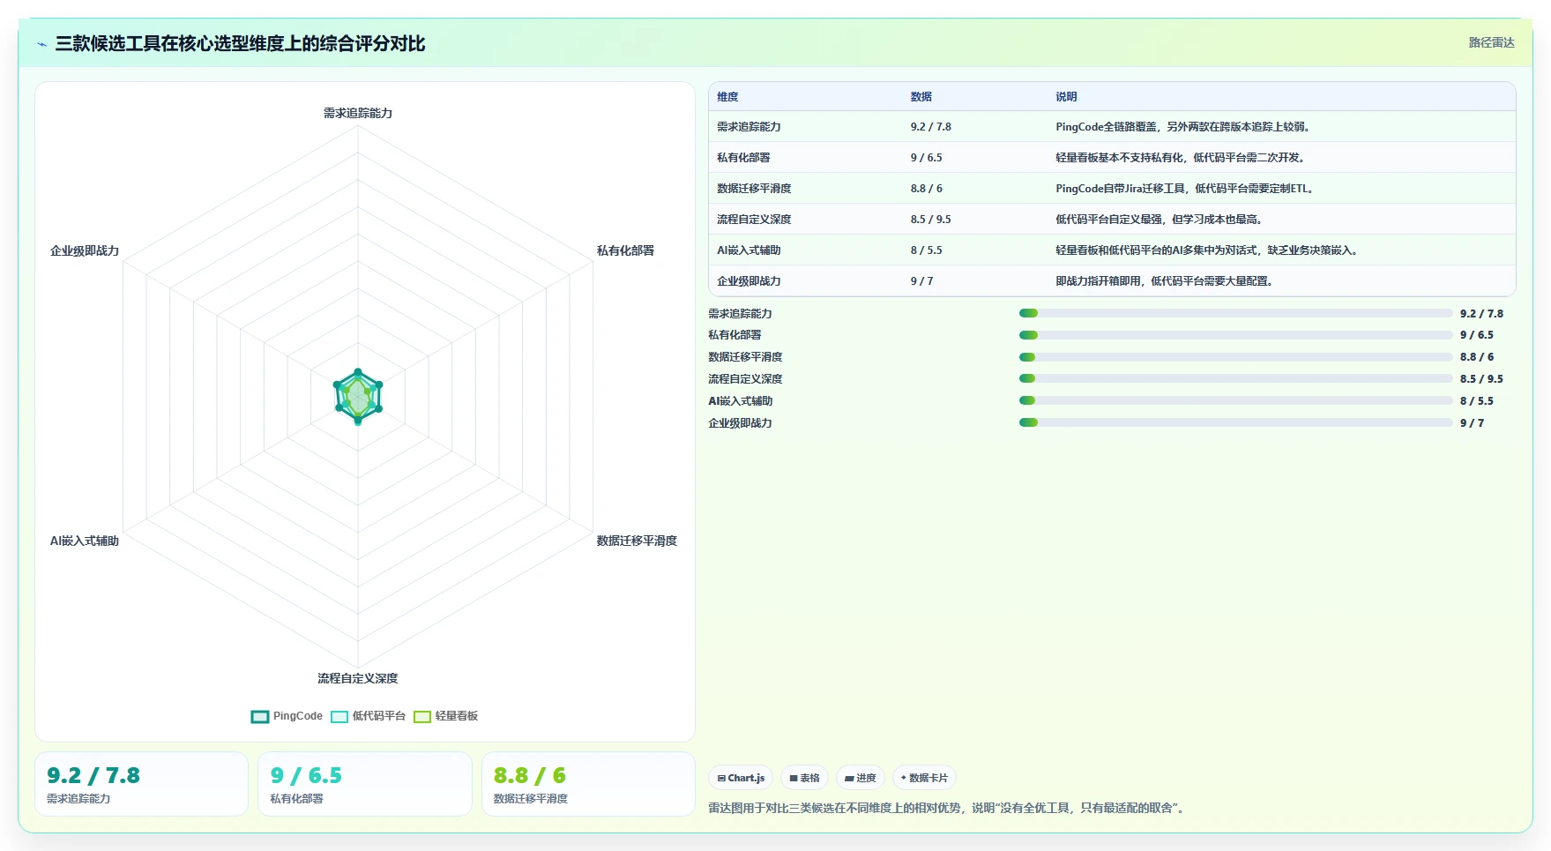Select the 数据卡片 tag chip

[924, 778]
